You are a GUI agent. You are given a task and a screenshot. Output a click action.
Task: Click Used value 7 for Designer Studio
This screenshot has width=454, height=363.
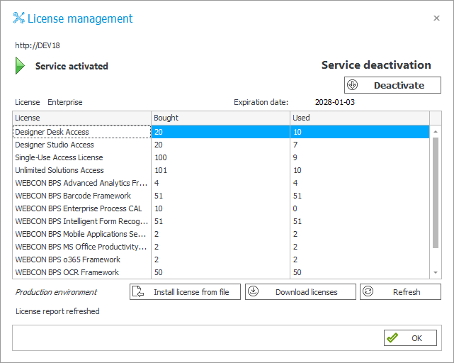click(x=295, y=145)
